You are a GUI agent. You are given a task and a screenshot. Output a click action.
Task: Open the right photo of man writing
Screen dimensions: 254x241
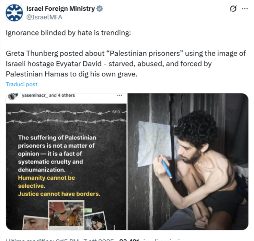(188, 161)
